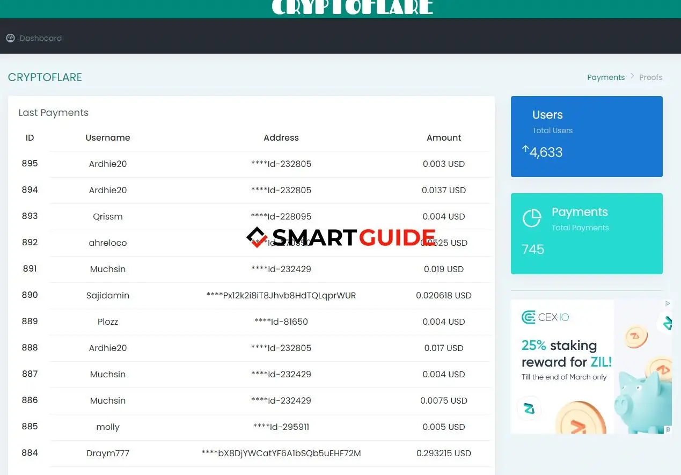Click the upward arrow icon beside 4,633
Image resolution: width=681 pixels, height=475 pixels.
coord(526,149)
